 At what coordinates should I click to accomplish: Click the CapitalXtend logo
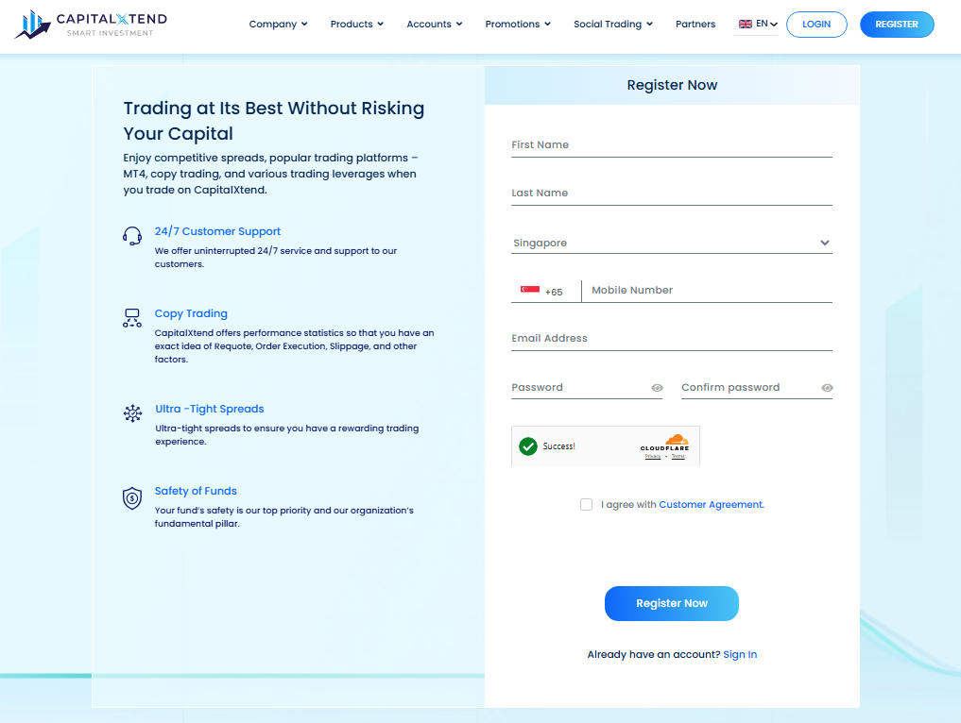click(x=91, y=25)
